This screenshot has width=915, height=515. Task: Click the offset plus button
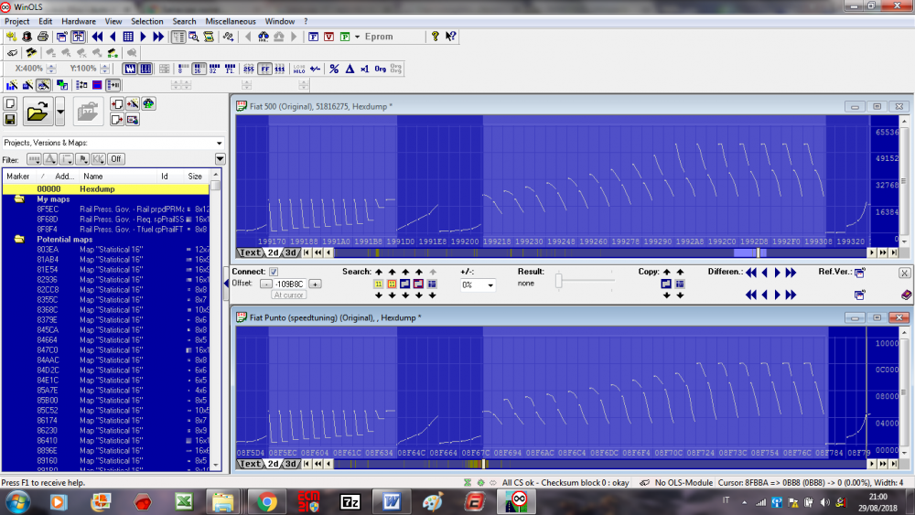click(315, 284)
